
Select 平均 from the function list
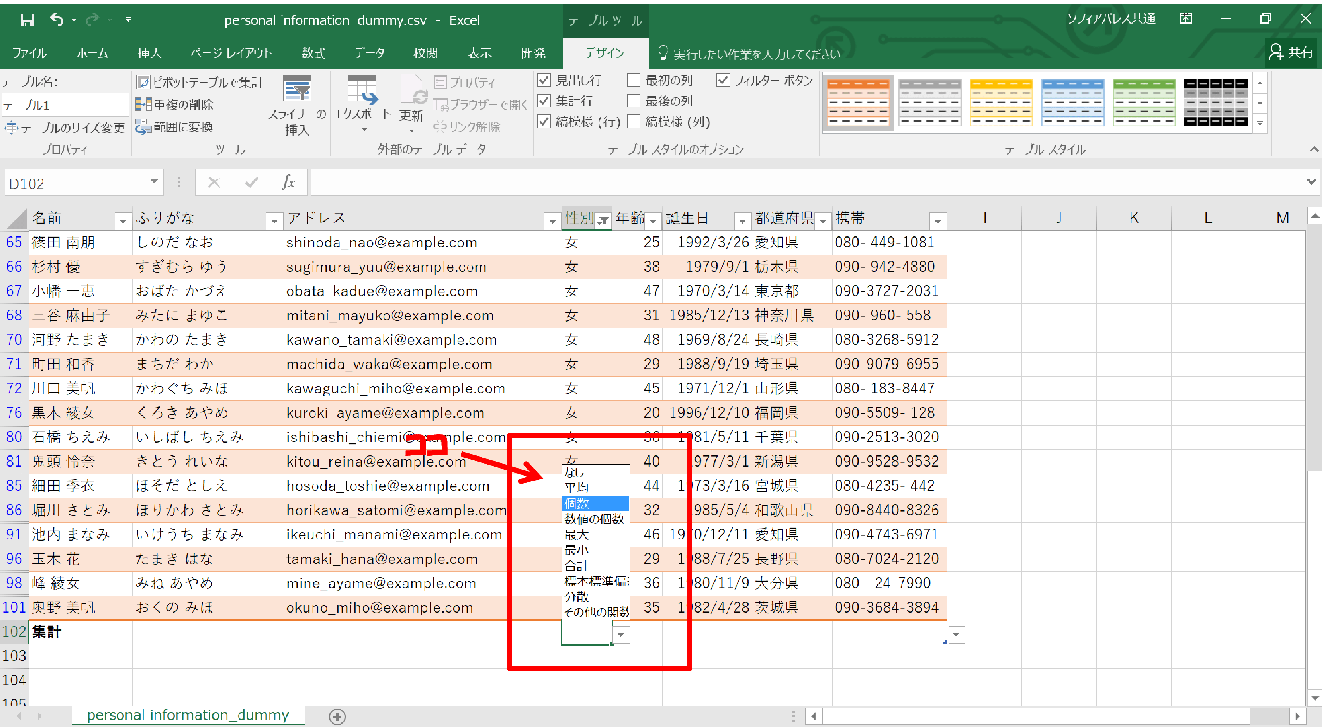[x=577, y=487]
